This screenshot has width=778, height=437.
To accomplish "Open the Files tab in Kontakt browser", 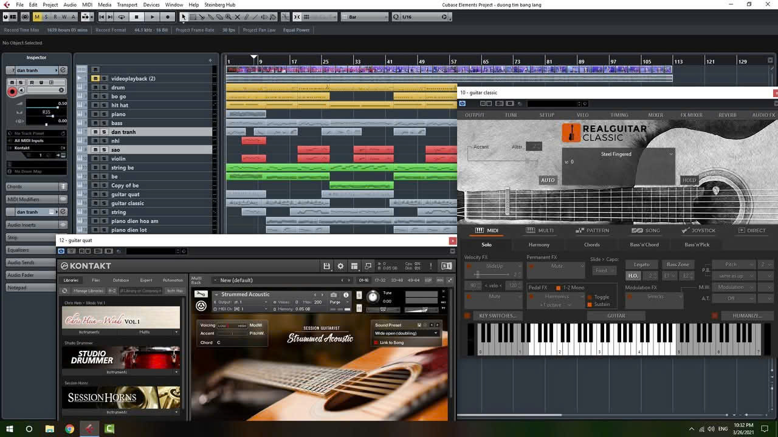I will click(96, 280).
